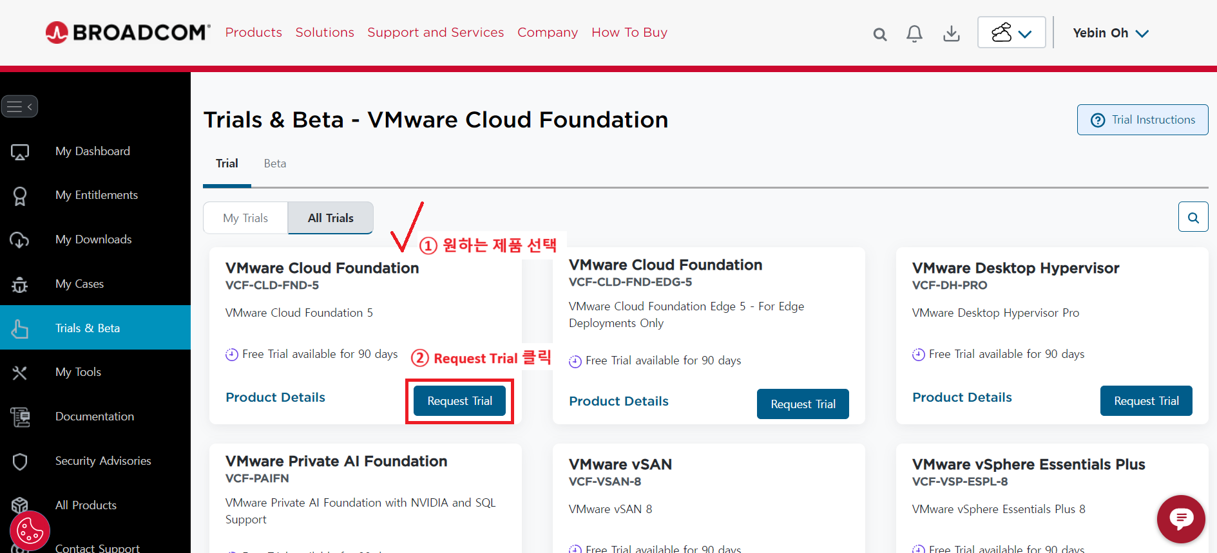The height and width of the screenshot is (553, 1217).
Task: Request Trial for VMware Cloud Foundation Edge 5
Action: [x=802, y=404]
